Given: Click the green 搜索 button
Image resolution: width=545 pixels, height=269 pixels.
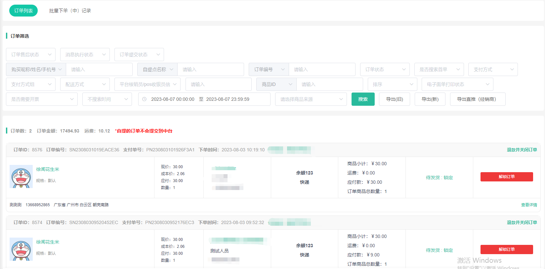Looking at the screenshot, I should pyautogui.click(x=363, y=99).
